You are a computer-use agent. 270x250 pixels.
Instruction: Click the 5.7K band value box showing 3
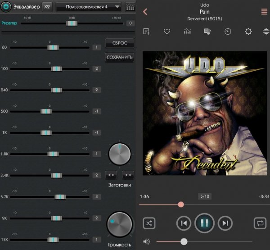97,196
